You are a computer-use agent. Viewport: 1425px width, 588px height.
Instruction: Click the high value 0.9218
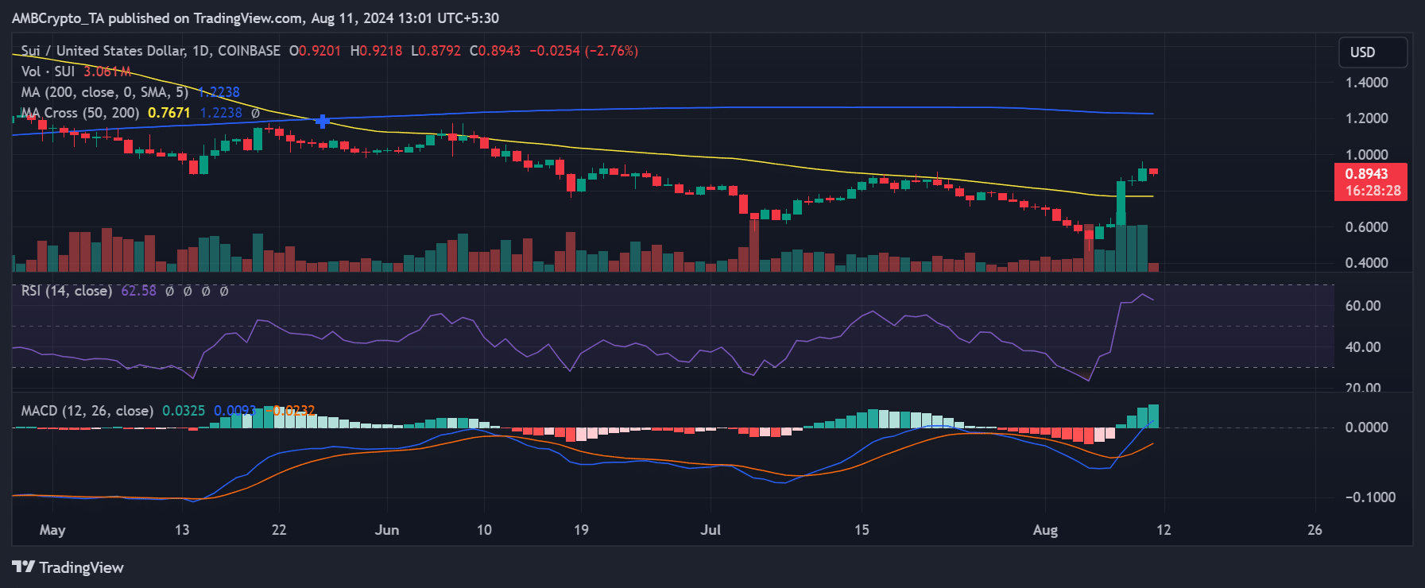pos(381,50)
